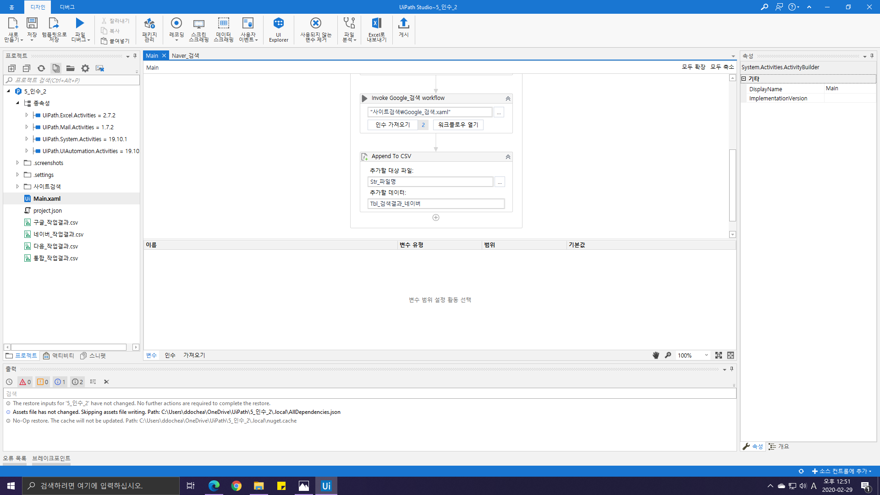Toggle warning filter in output panel
880x495 pixels.
(43, 382)
